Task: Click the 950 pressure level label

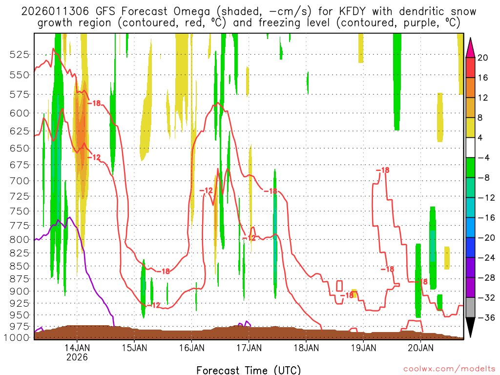Action: click(20, 315)
